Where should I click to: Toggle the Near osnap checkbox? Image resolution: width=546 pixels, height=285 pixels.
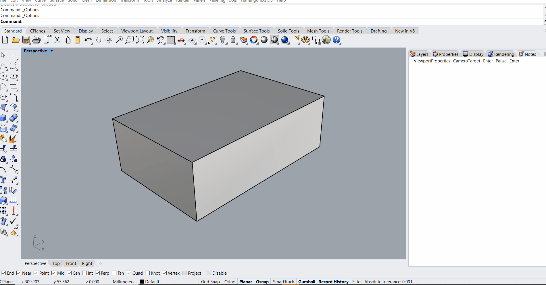tap(19, 273)
